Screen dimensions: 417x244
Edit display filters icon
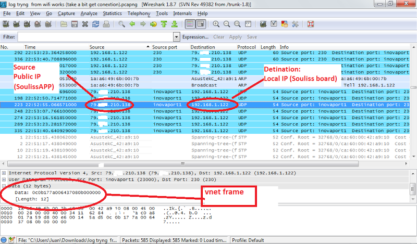pyautogui.click(x=274, y=24)
